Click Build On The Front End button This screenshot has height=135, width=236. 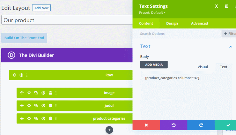coord(24,38)
